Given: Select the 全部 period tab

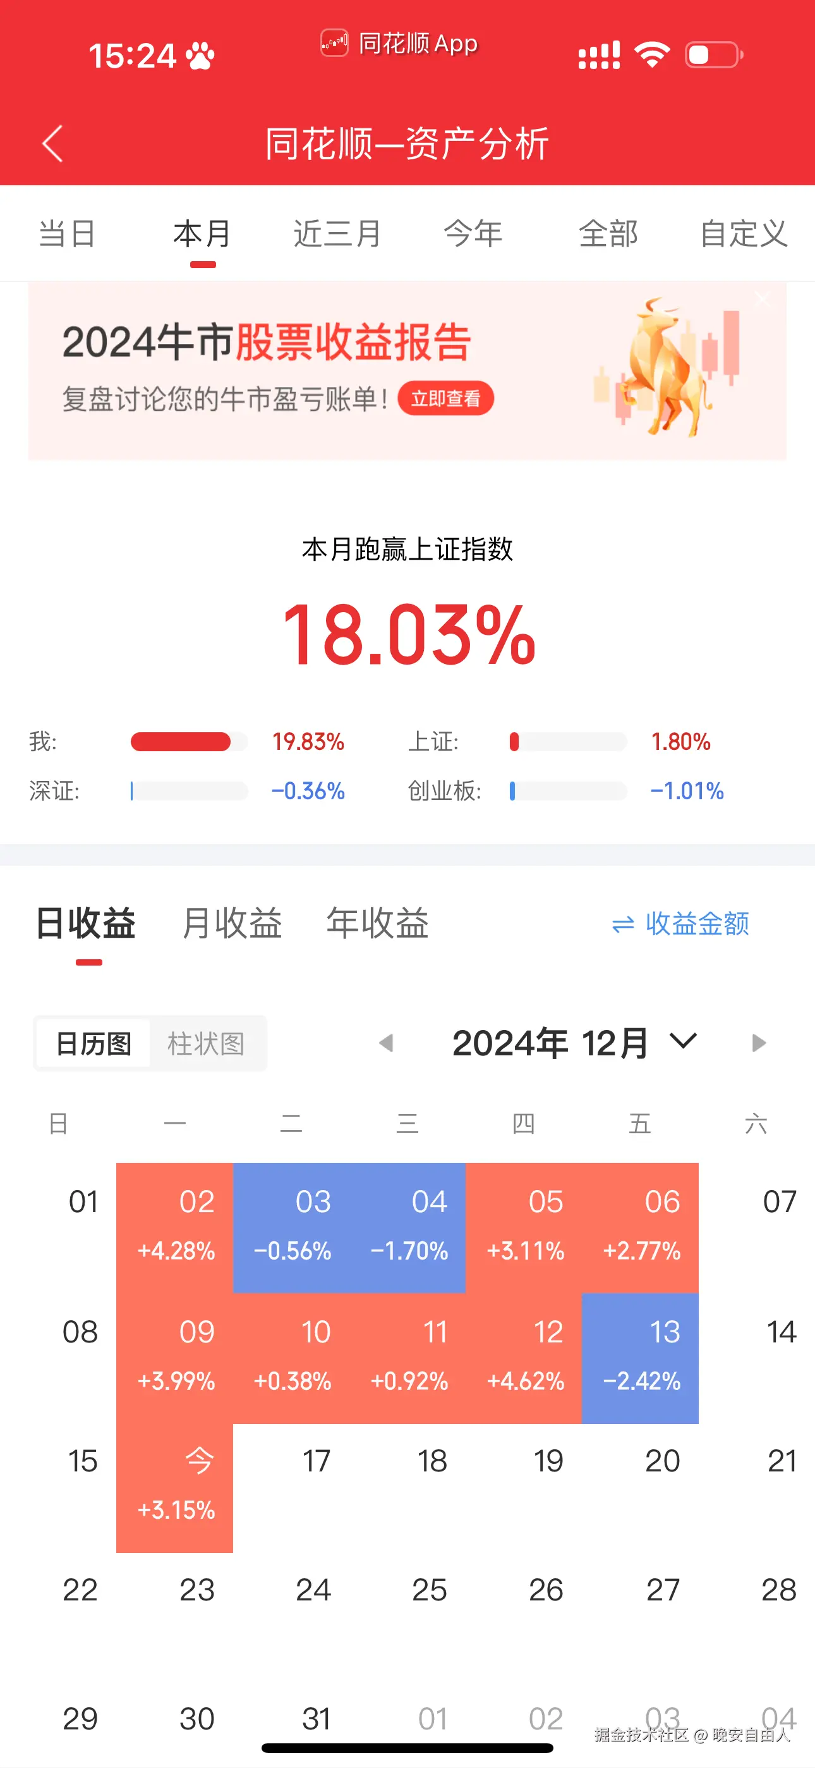Looking at the screenshot, I should click(x=609, y=234).
